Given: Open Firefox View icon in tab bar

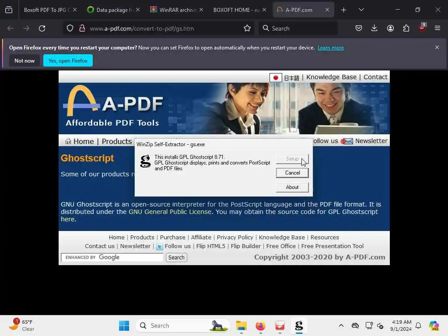Looking at the screenshot, I should pos(9,10).
